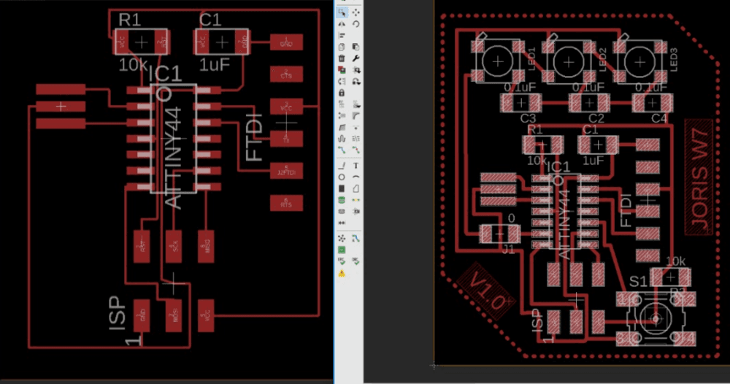Select the filled Rectangle tool

(342, 188)
